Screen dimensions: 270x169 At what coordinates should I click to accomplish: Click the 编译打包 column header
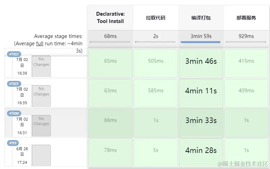(201, 17)
